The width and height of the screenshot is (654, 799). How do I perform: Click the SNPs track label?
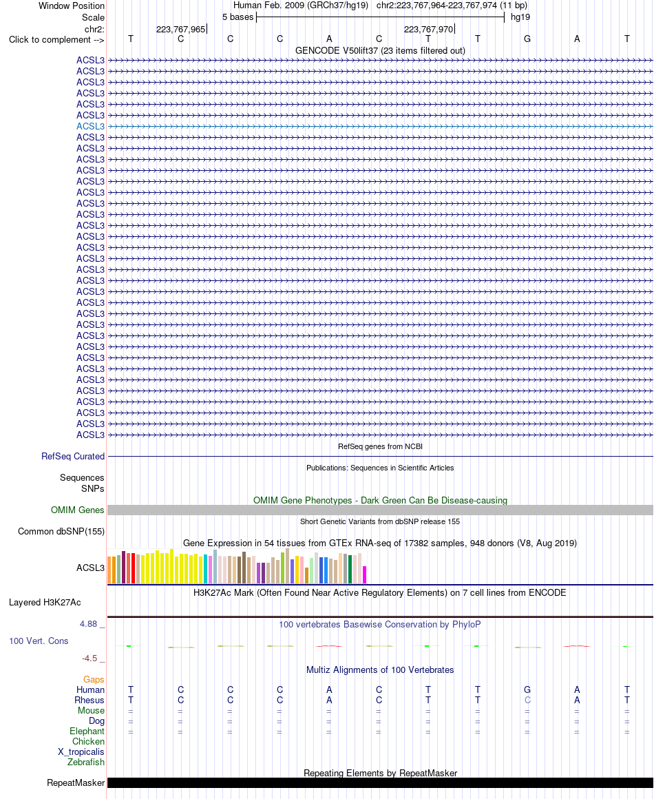coord(92,488)
